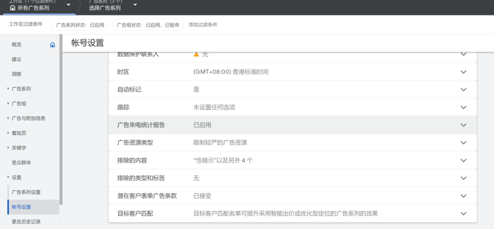
Task: Expand the 广告资源类型 row
Action: point(463,143)
